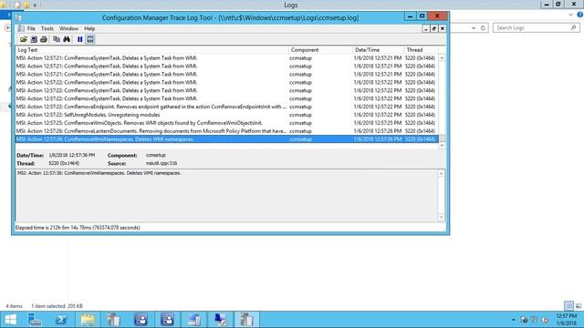
Task: Click the Explorer search magnifier icon
Action: [573, 28]
